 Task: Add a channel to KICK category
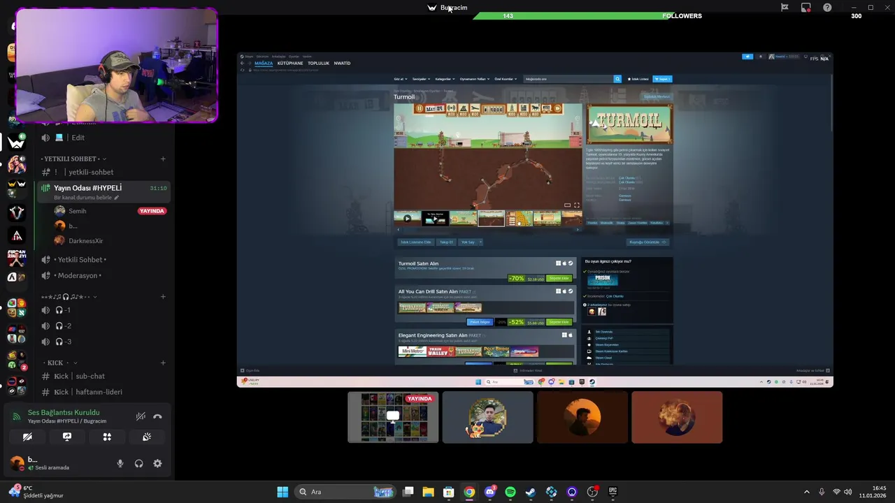point(163,363)
